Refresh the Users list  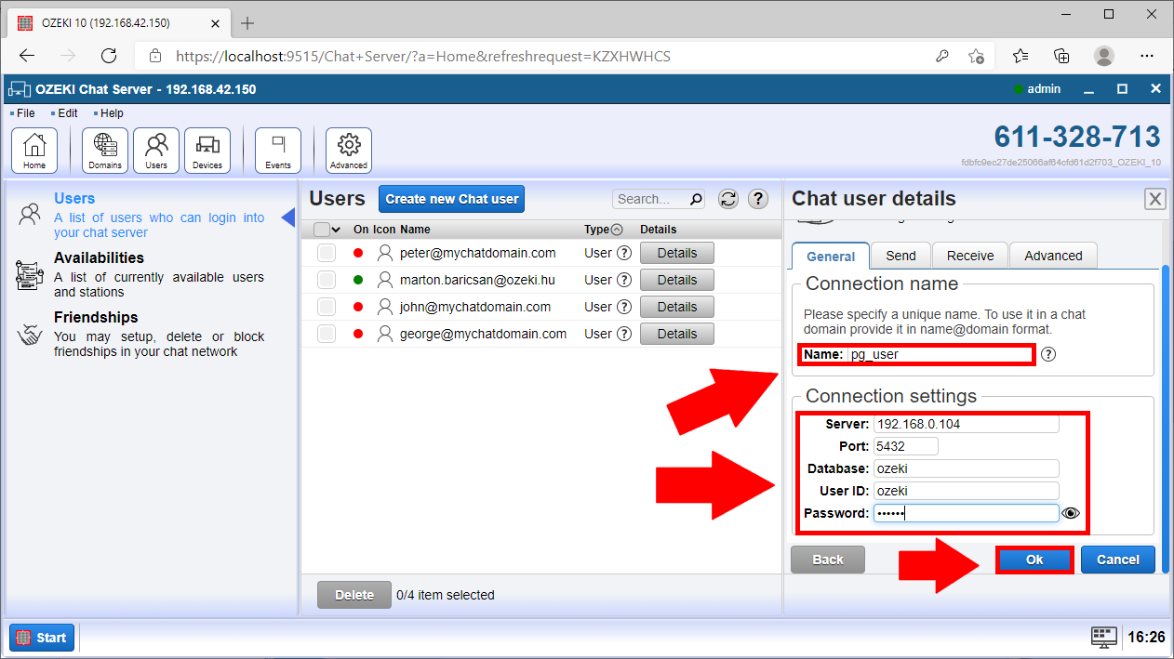click(x=728, y=199)
